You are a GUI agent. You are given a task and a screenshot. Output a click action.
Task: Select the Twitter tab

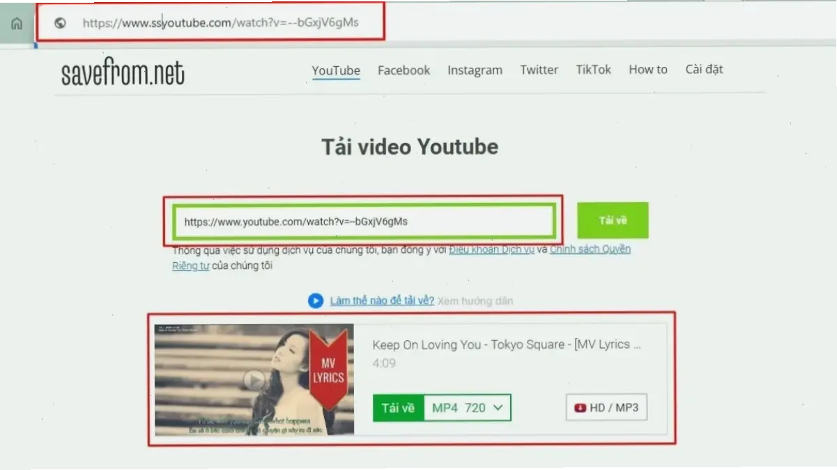point(539,70)
